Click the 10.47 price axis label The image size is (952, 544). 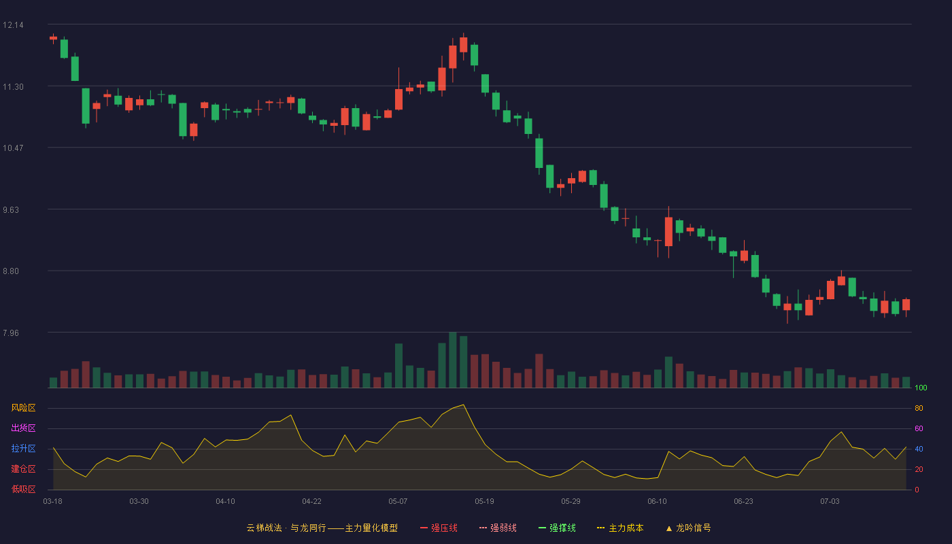[13, 148]
